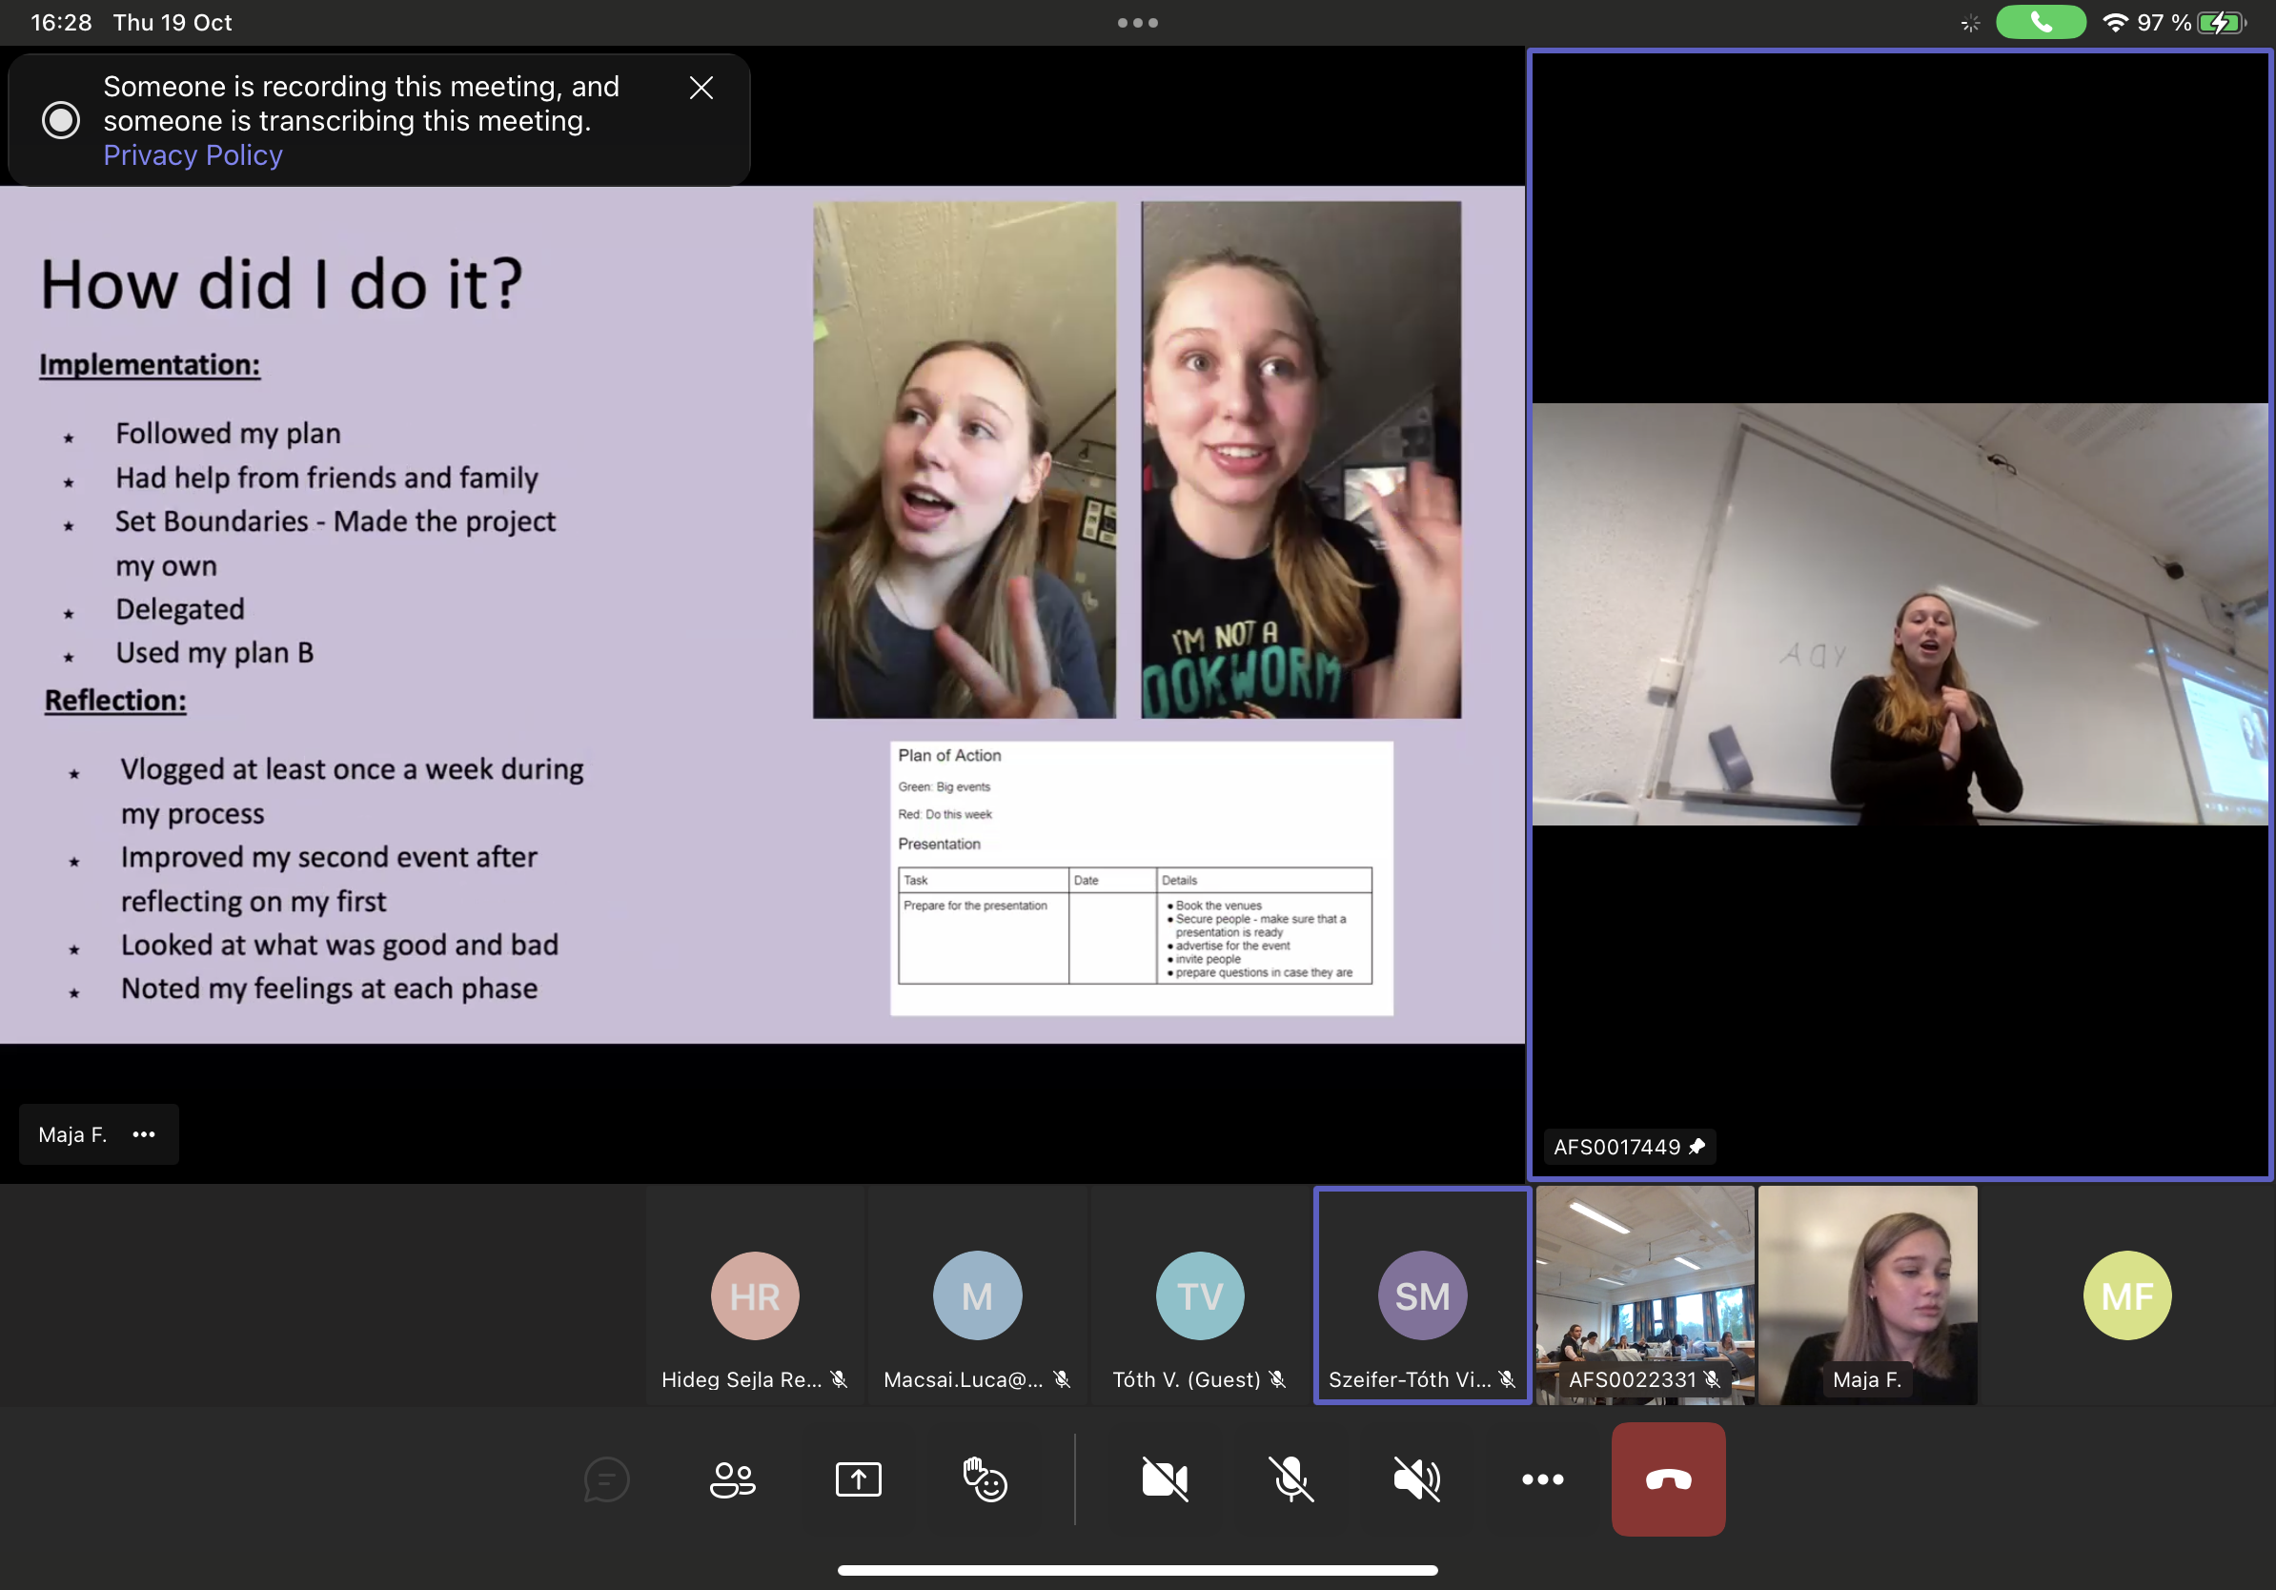The width and height of the screenshot is (2276, 1590).
Task: Turn the speaker audio back on
Action: pyautogui.click(x=1415, y=1479)
